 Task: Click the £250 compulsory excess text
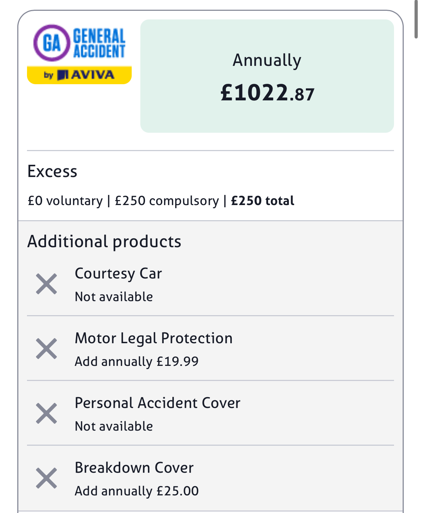167,201
